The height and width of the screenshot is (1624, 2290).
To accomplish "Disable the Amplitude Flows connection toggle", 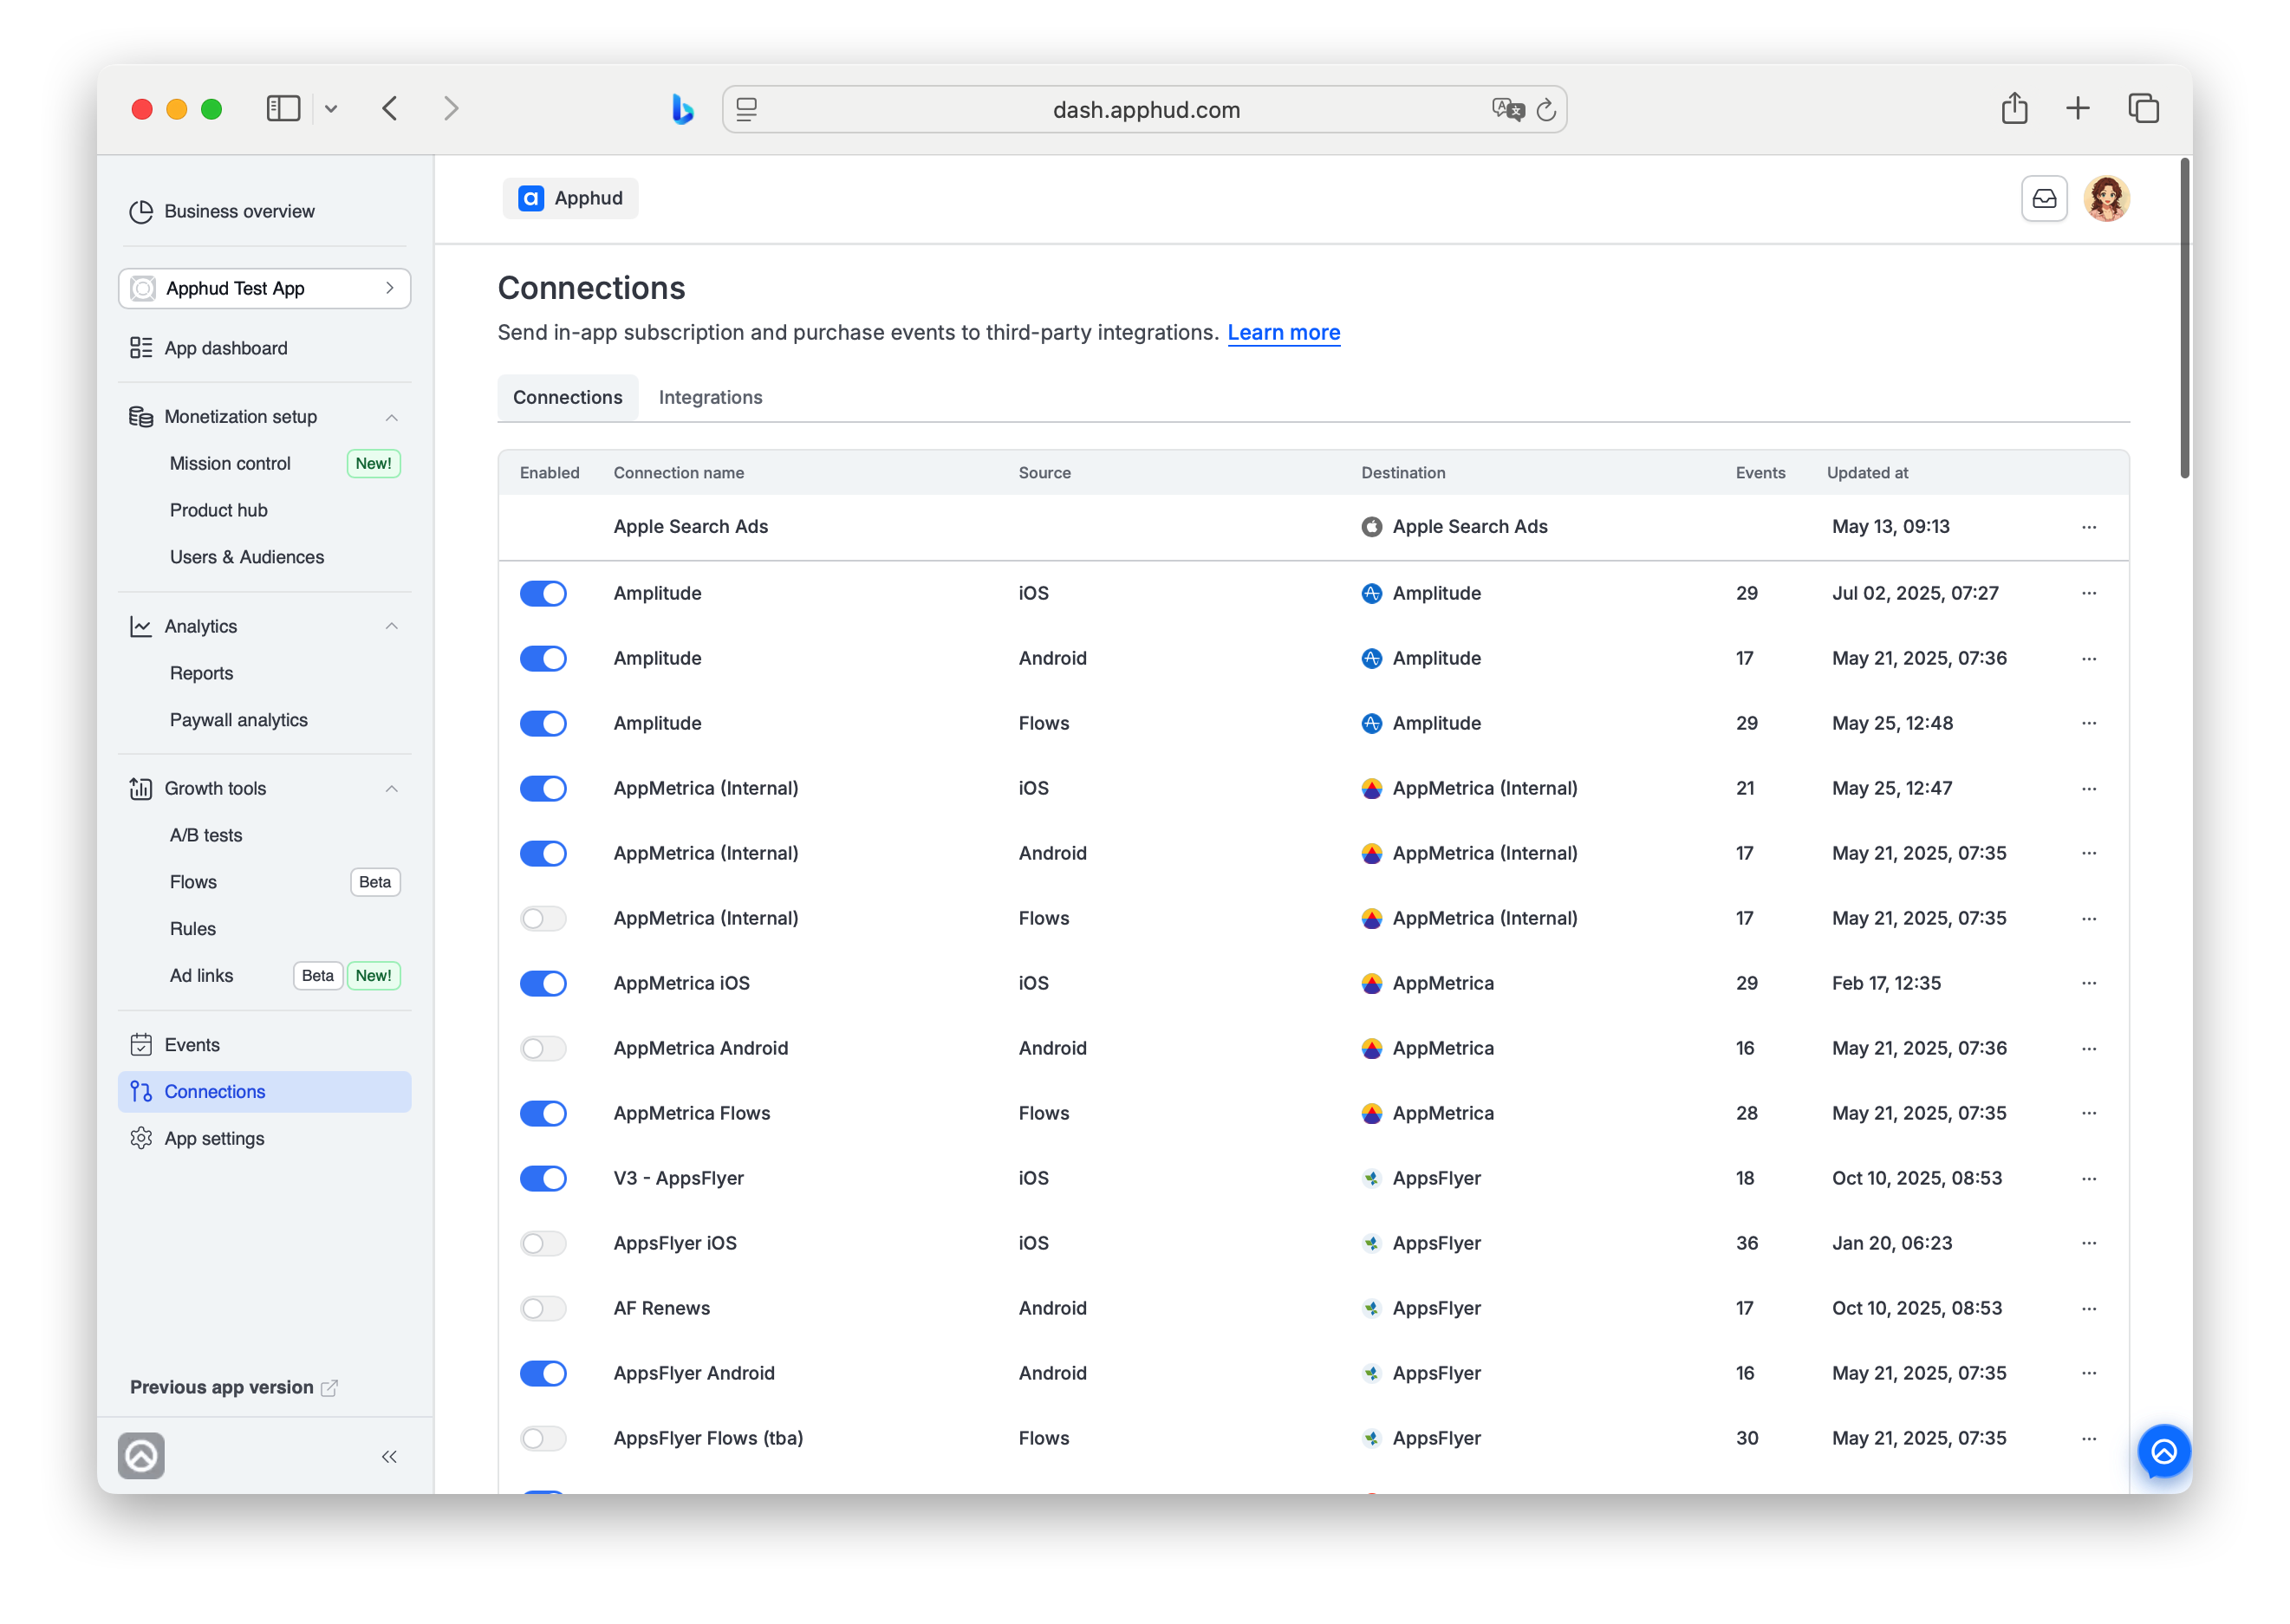I will (x=543, y=723).
